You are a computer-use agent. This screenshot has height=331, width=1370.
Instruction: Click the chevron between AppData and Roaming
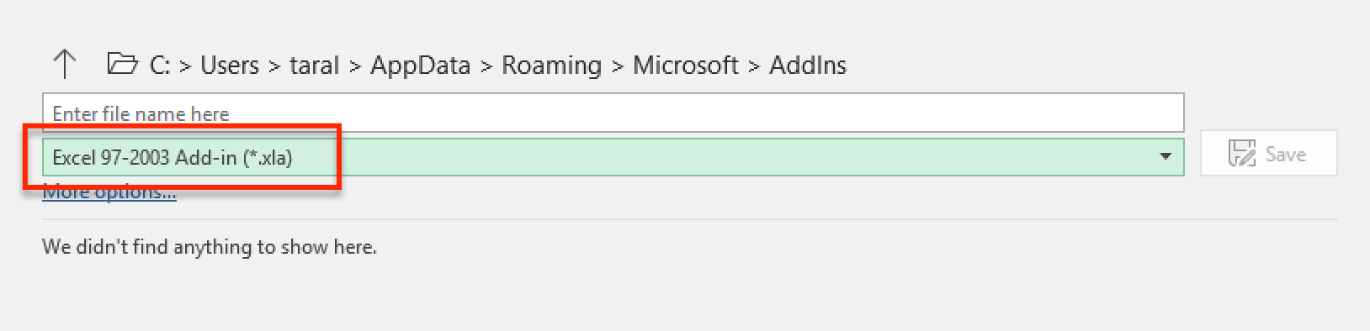[486, 66]
